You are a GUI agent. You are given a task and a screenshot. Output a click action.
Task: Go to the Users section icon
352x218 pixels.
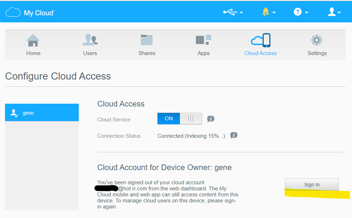click(90, 40)
